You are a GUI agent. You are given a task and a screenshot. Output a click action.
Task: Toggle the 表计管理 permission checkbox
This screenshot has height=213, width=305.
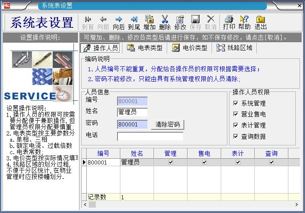(x=236, y=125)
